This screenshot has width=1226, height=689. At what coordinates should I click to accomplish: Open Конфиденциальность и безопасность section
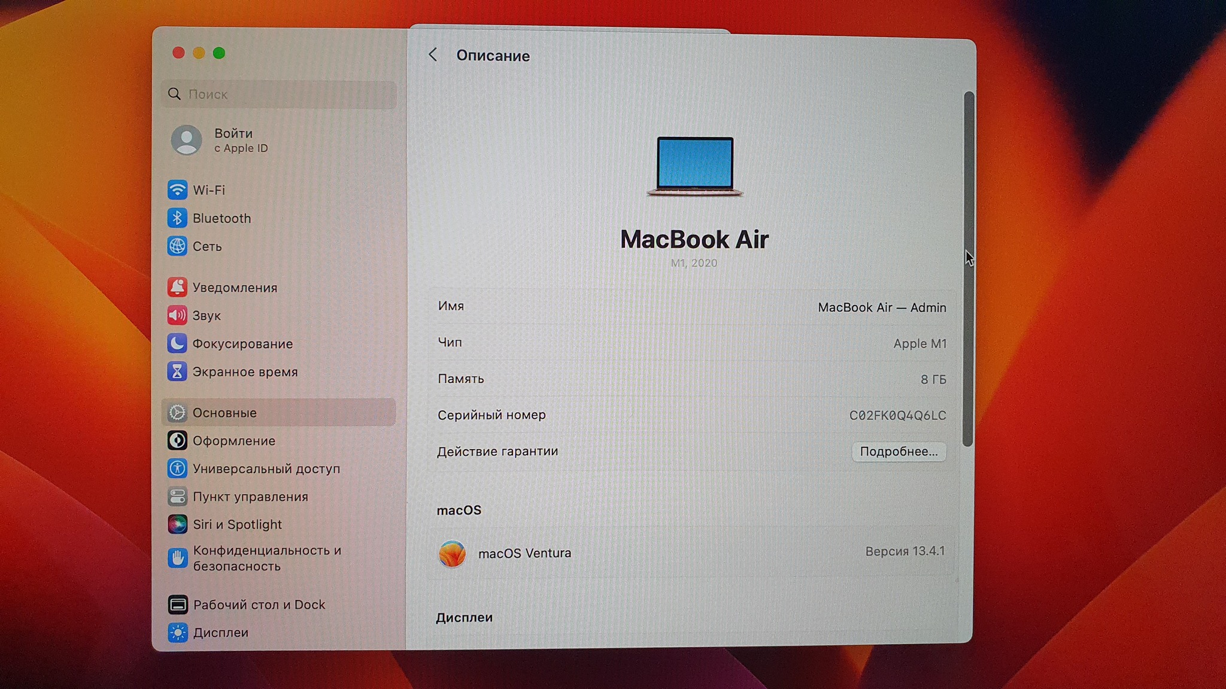[266, 558]
